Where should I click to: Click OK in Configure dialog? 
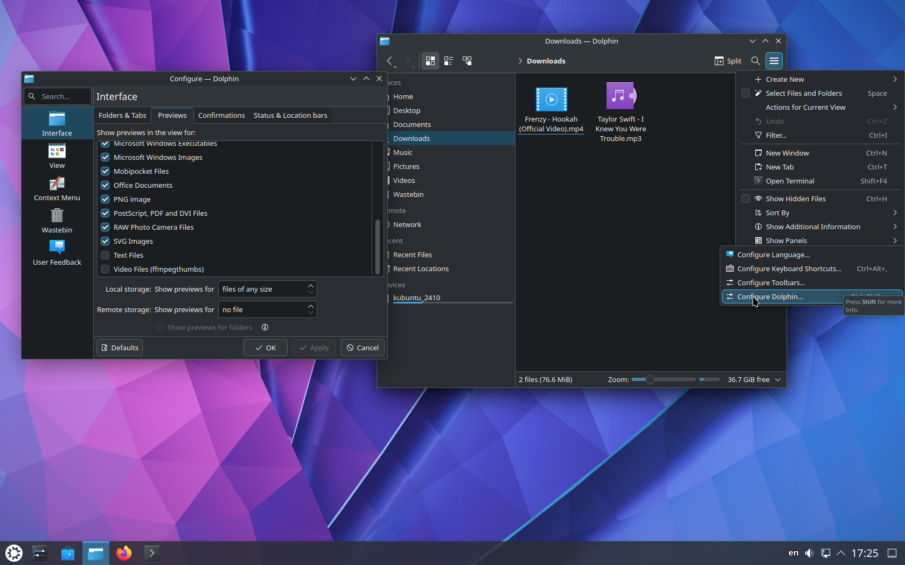(x=265, y=348)
